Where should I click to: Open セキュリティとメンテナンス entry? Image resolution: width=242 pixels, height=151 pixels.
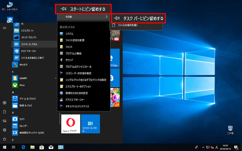coord(84,107)
